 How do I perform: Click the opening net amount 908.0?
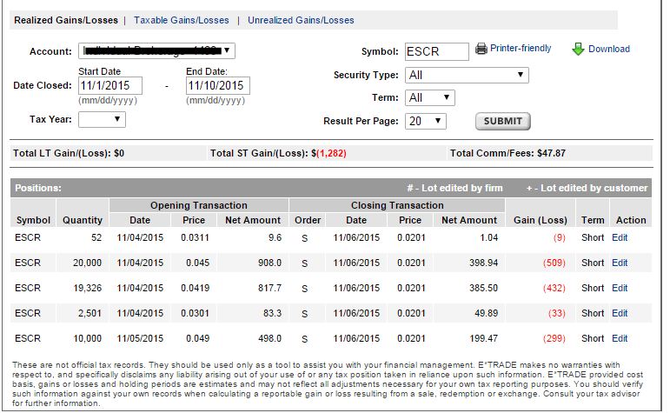pyautogui.click(x=269, y=263)
